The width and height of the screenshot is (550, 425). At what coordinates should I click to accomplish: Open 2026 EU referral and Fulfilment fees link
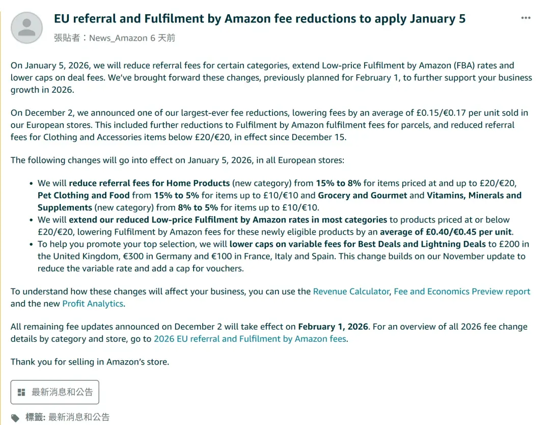click(250, 339)
